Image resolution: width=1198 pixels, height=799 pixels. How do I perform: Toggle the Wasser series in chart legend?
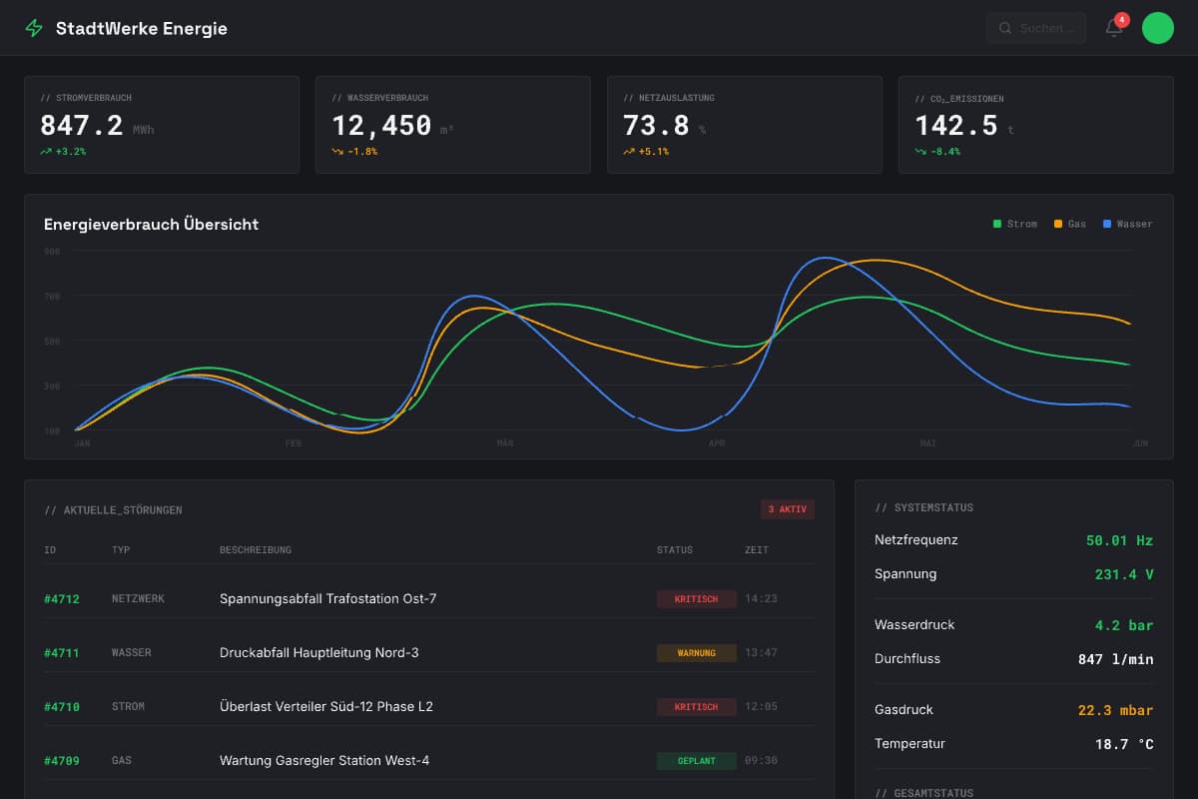[1127, 224]
